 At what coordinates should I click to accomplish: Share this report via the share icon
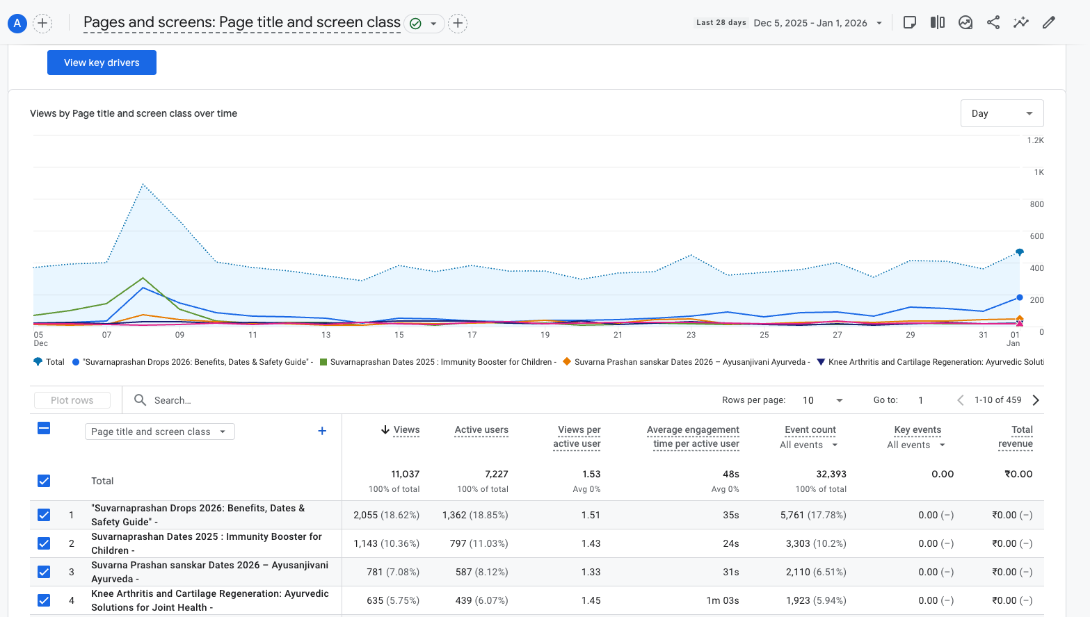pos(993,22)
